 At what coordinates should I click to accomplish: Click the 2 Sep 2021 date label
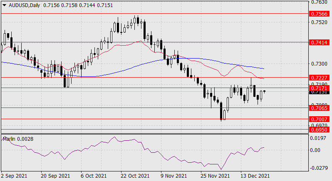coord(14,176)
